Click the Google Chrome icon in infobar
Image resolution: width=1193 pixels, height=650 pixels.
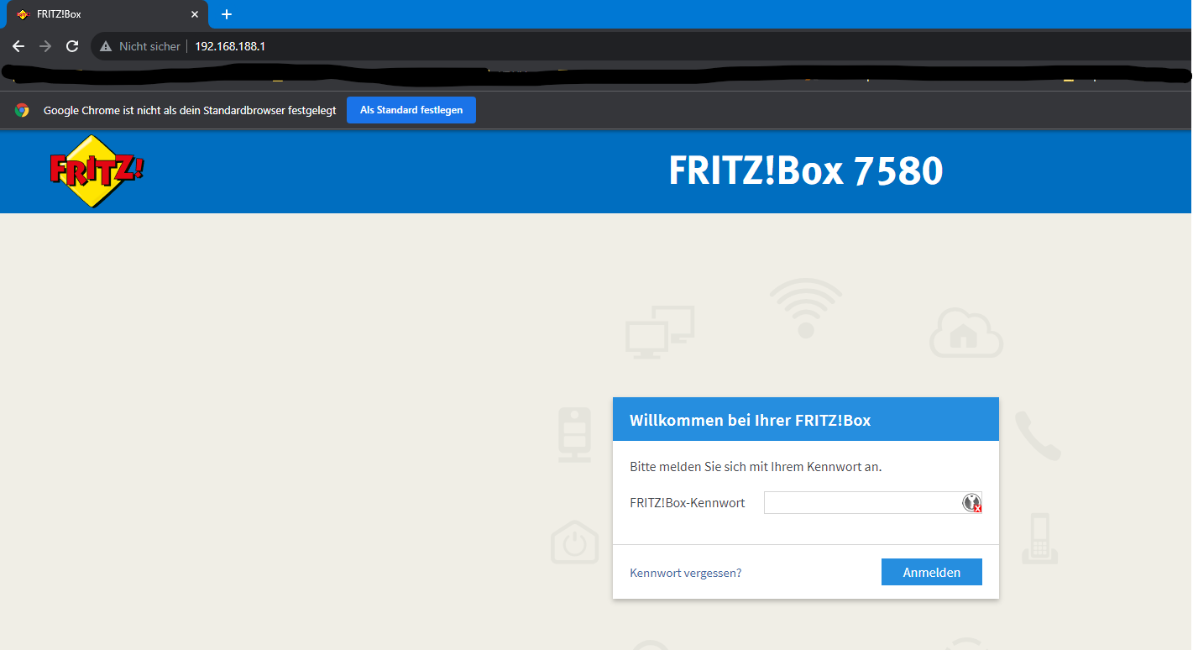(x=22, y=110)
